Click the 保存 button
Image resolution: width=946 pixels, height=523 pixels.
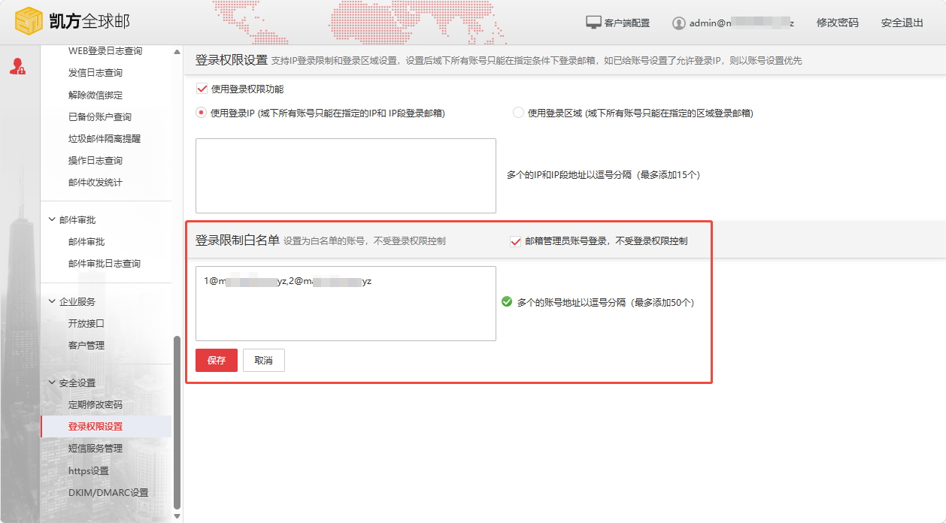click(x=217, y=361)
